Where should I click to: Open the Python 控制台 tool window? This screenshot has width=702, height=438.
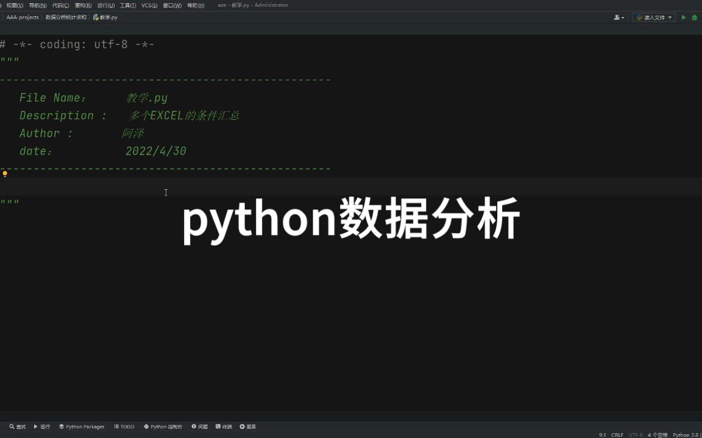[x=163, y=426]
